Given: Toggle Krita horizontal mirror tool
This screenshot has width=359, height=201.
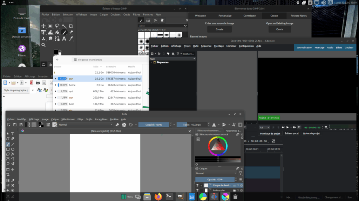Looking at the screenshot, I should (x=214, y=125).
